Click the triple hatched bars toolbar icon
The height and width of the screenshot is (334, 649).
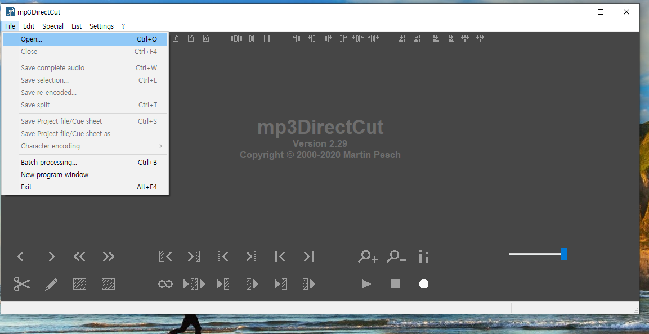(236, 38)
